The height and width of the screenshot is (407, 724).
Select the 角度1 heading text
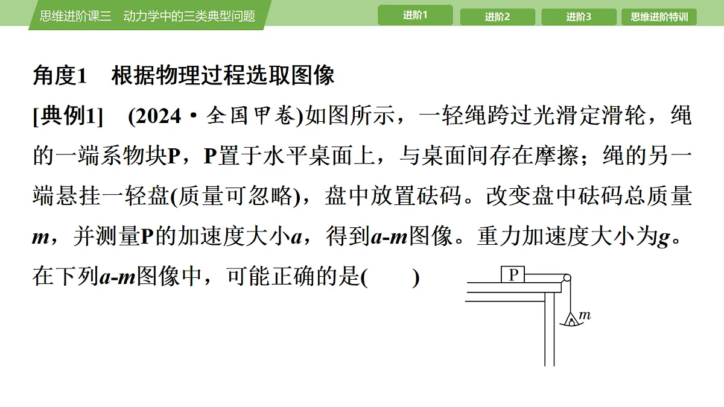coord(60,76)
